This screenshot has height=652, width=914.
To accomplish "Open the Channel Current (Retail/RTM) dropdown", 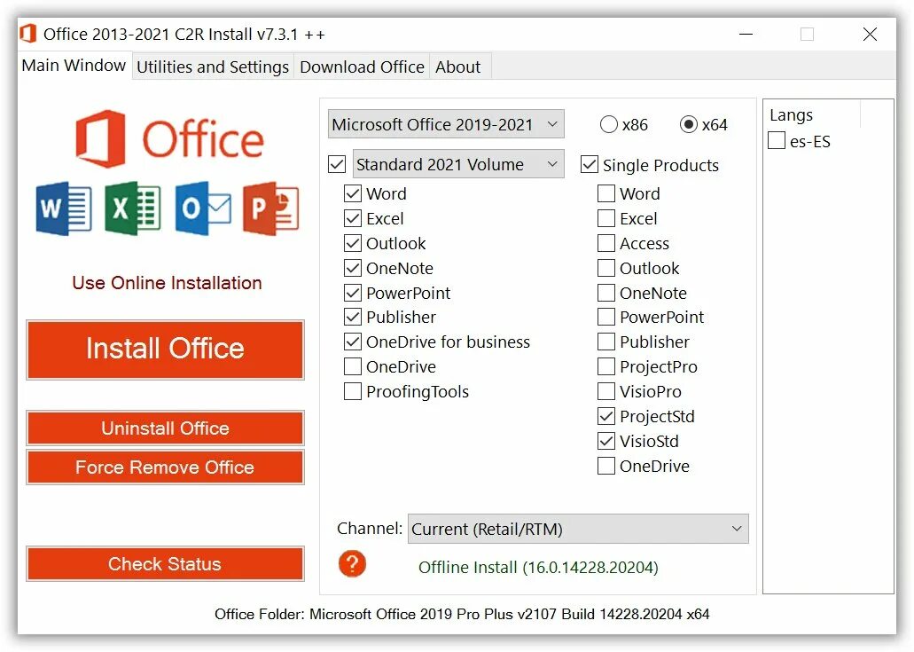I will (578, 529).
